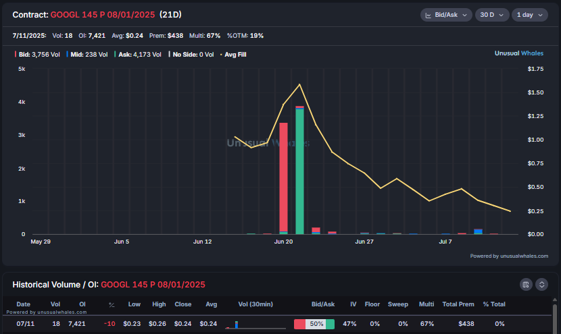Image resolution: width=561 pixels, height=334 pixels.
Task: Click the Unusual Whales logo link
Action: coord(519,53)
